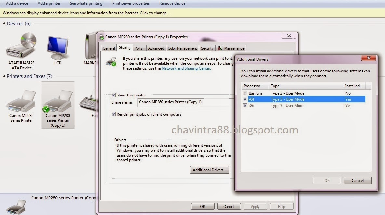
Task: Click the yellow enhanced device icons info bar
Action: pos(192,13)
